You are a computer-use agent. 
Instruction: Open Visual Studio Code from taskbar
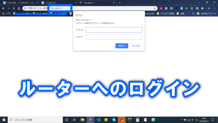pos(98,120)
